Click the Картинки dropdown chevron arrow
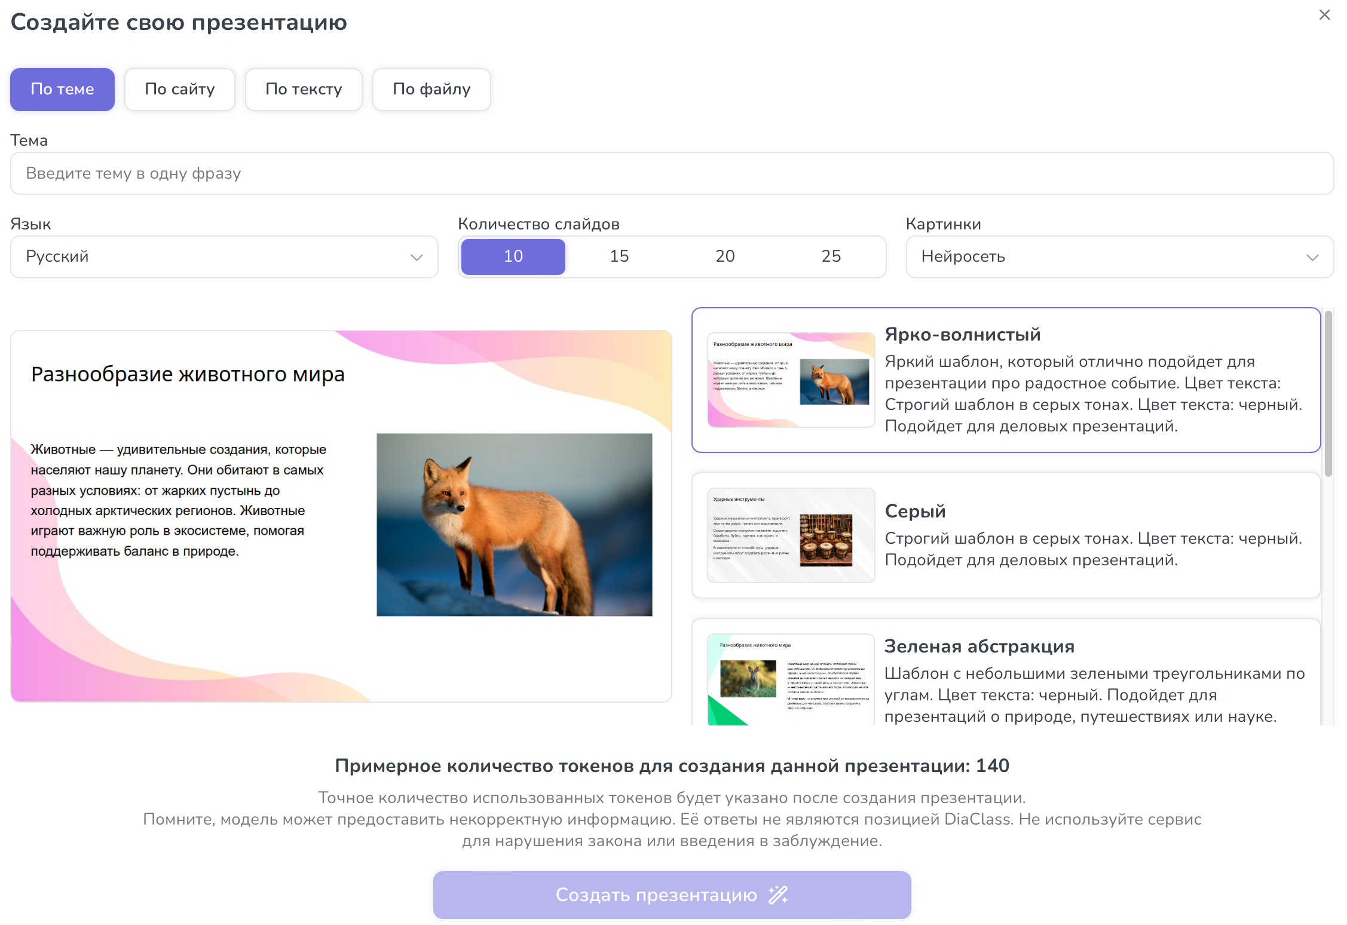Image resolution: width=1347 pixels, height=925 pixels. (1312, 258)
